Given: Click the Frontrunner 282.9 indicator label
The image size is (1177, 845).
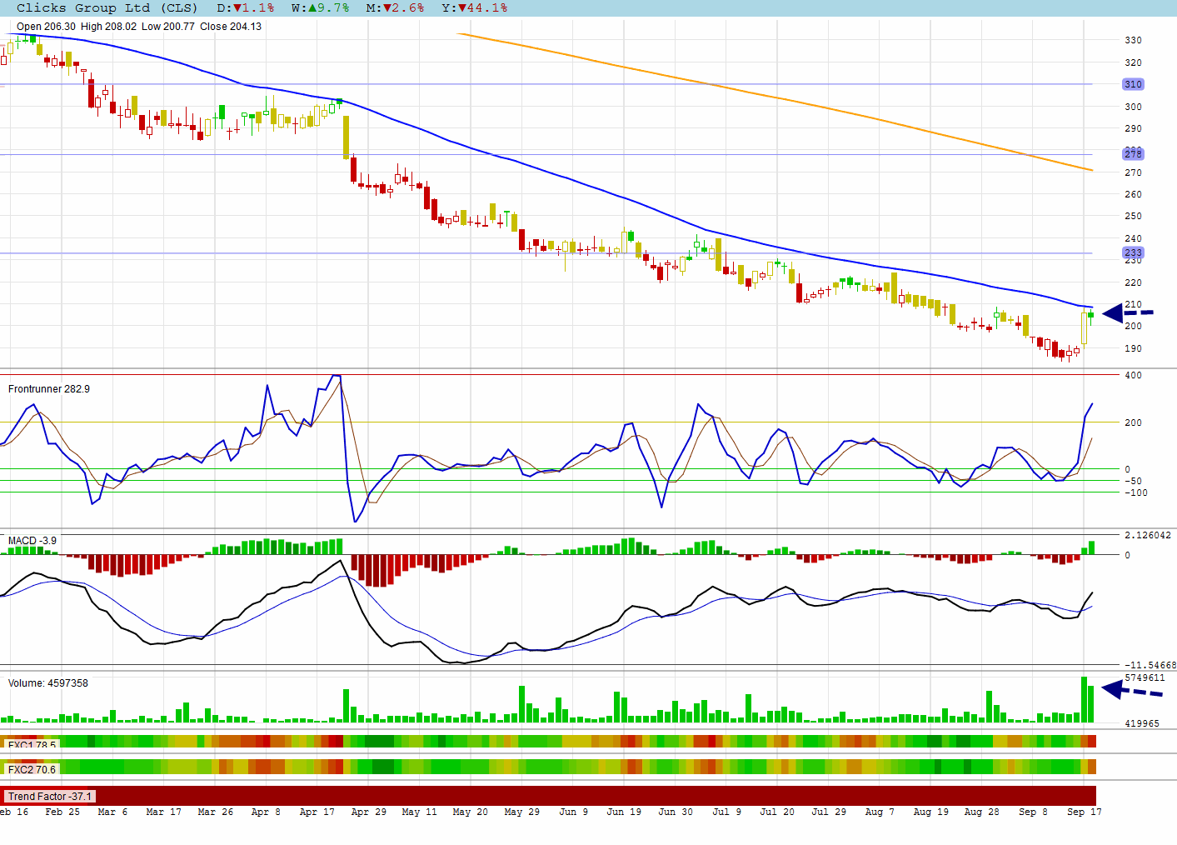Looking at the screenshot, I should point(49,389).
